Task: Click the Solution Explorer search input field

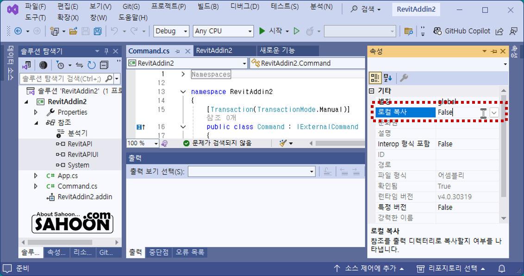Action: 62,79
